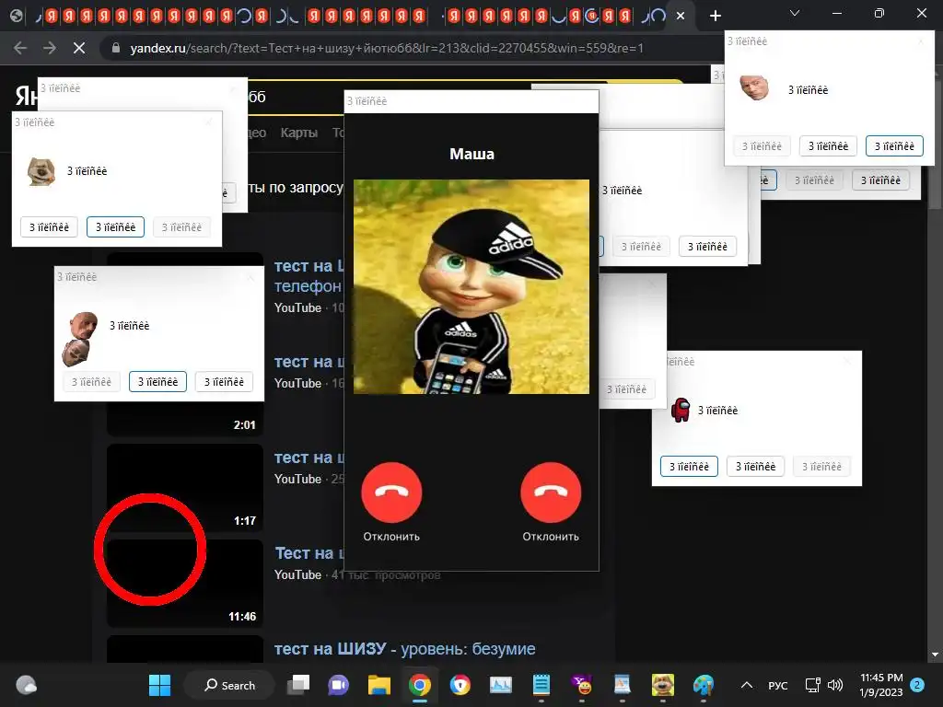Click the highlighted button in the two-faces dialog
This screenshot has width=943, height=707.
pos(157,382)
